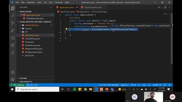
Task: Click the lightbulb quick fix icon
Action: [66, 29]
